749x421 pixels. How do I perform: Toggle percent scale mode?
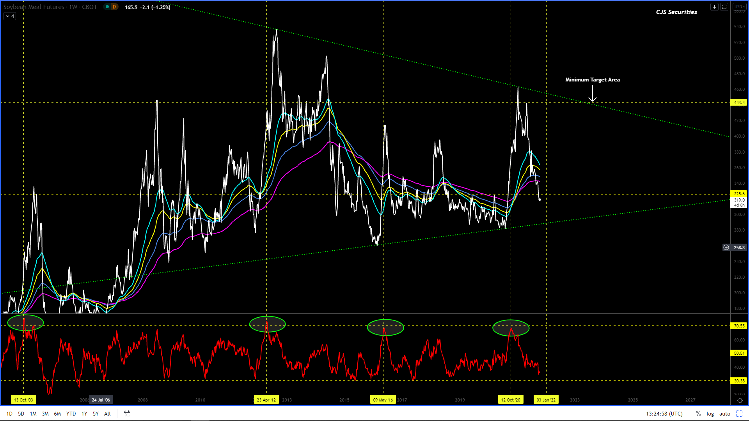698,414
